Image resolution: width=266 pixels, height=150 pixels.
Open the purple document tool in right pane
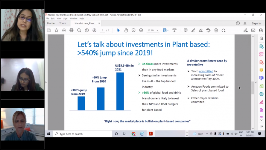tap(262, 110)
